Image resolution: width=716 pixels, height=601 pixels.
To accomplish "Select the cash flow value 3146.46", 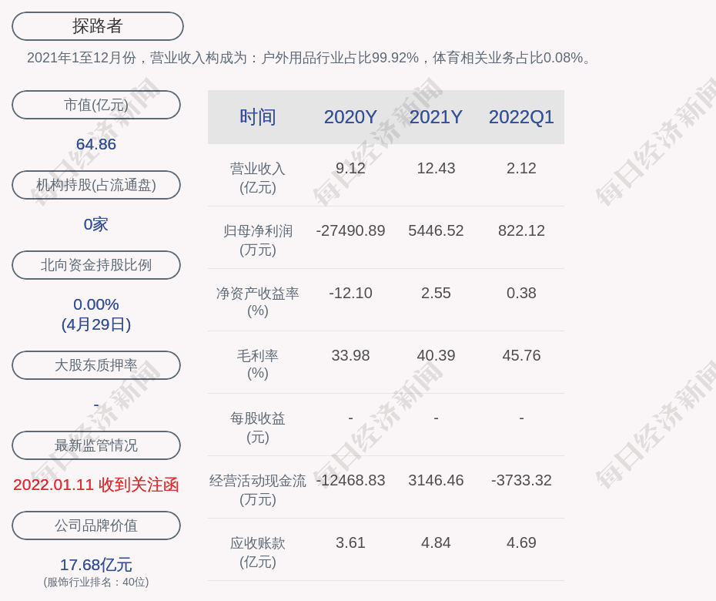I will 436,480.
